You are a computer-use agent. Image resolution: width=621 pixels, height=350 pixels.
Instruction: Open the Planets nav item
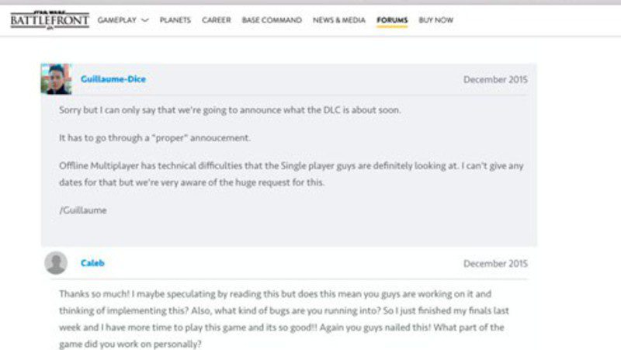175,20
